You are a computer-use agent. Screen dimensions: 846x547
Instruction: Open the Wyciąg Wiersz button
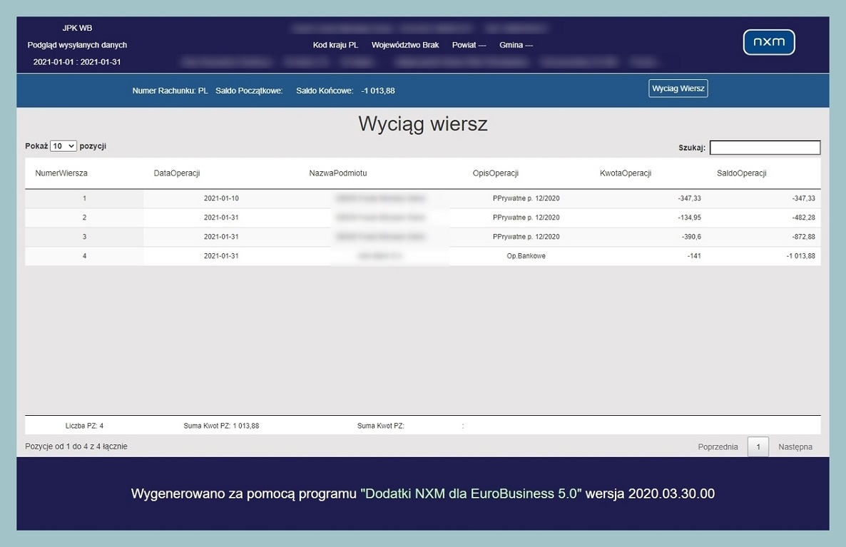677,88
